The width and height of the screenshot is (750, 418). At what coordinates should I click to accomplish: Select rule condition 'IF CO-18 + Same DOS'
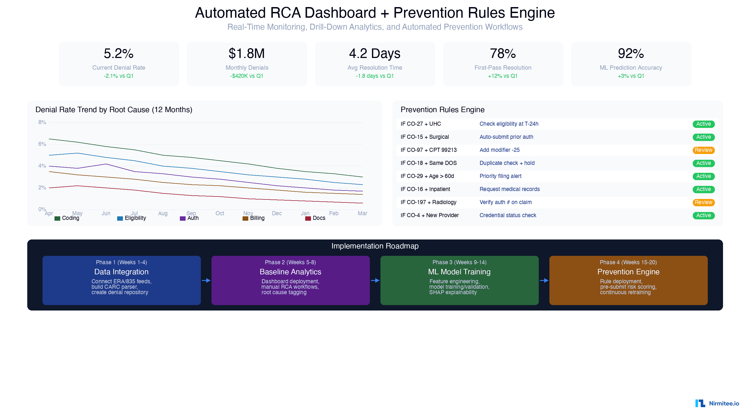tap(429, 163)
